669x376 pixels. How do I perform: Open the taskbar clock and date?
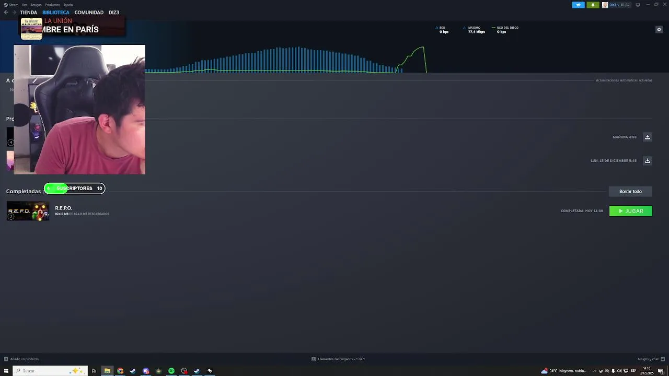647,371
